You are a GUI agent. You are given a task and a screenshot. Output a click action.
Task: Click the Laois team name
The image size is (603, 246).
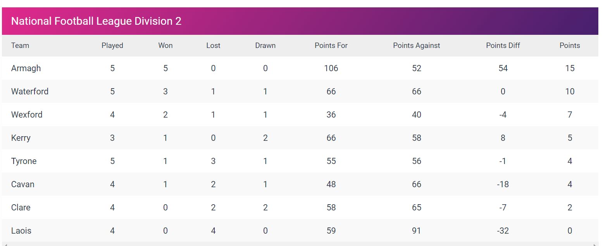[x=21, y=231]
